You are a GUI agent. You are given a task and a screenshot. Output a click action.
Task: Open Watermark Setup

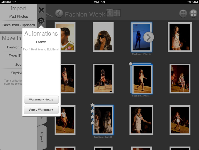click(41, 100)
